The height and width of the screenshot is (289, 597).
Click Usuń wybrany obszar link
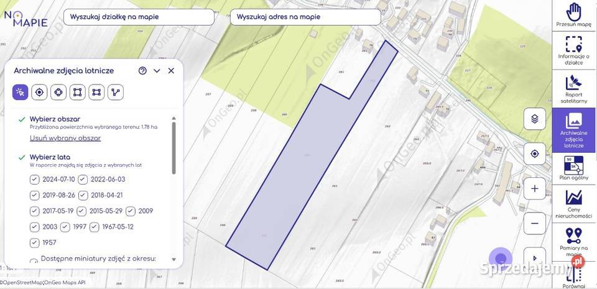[x=65, y=138]
